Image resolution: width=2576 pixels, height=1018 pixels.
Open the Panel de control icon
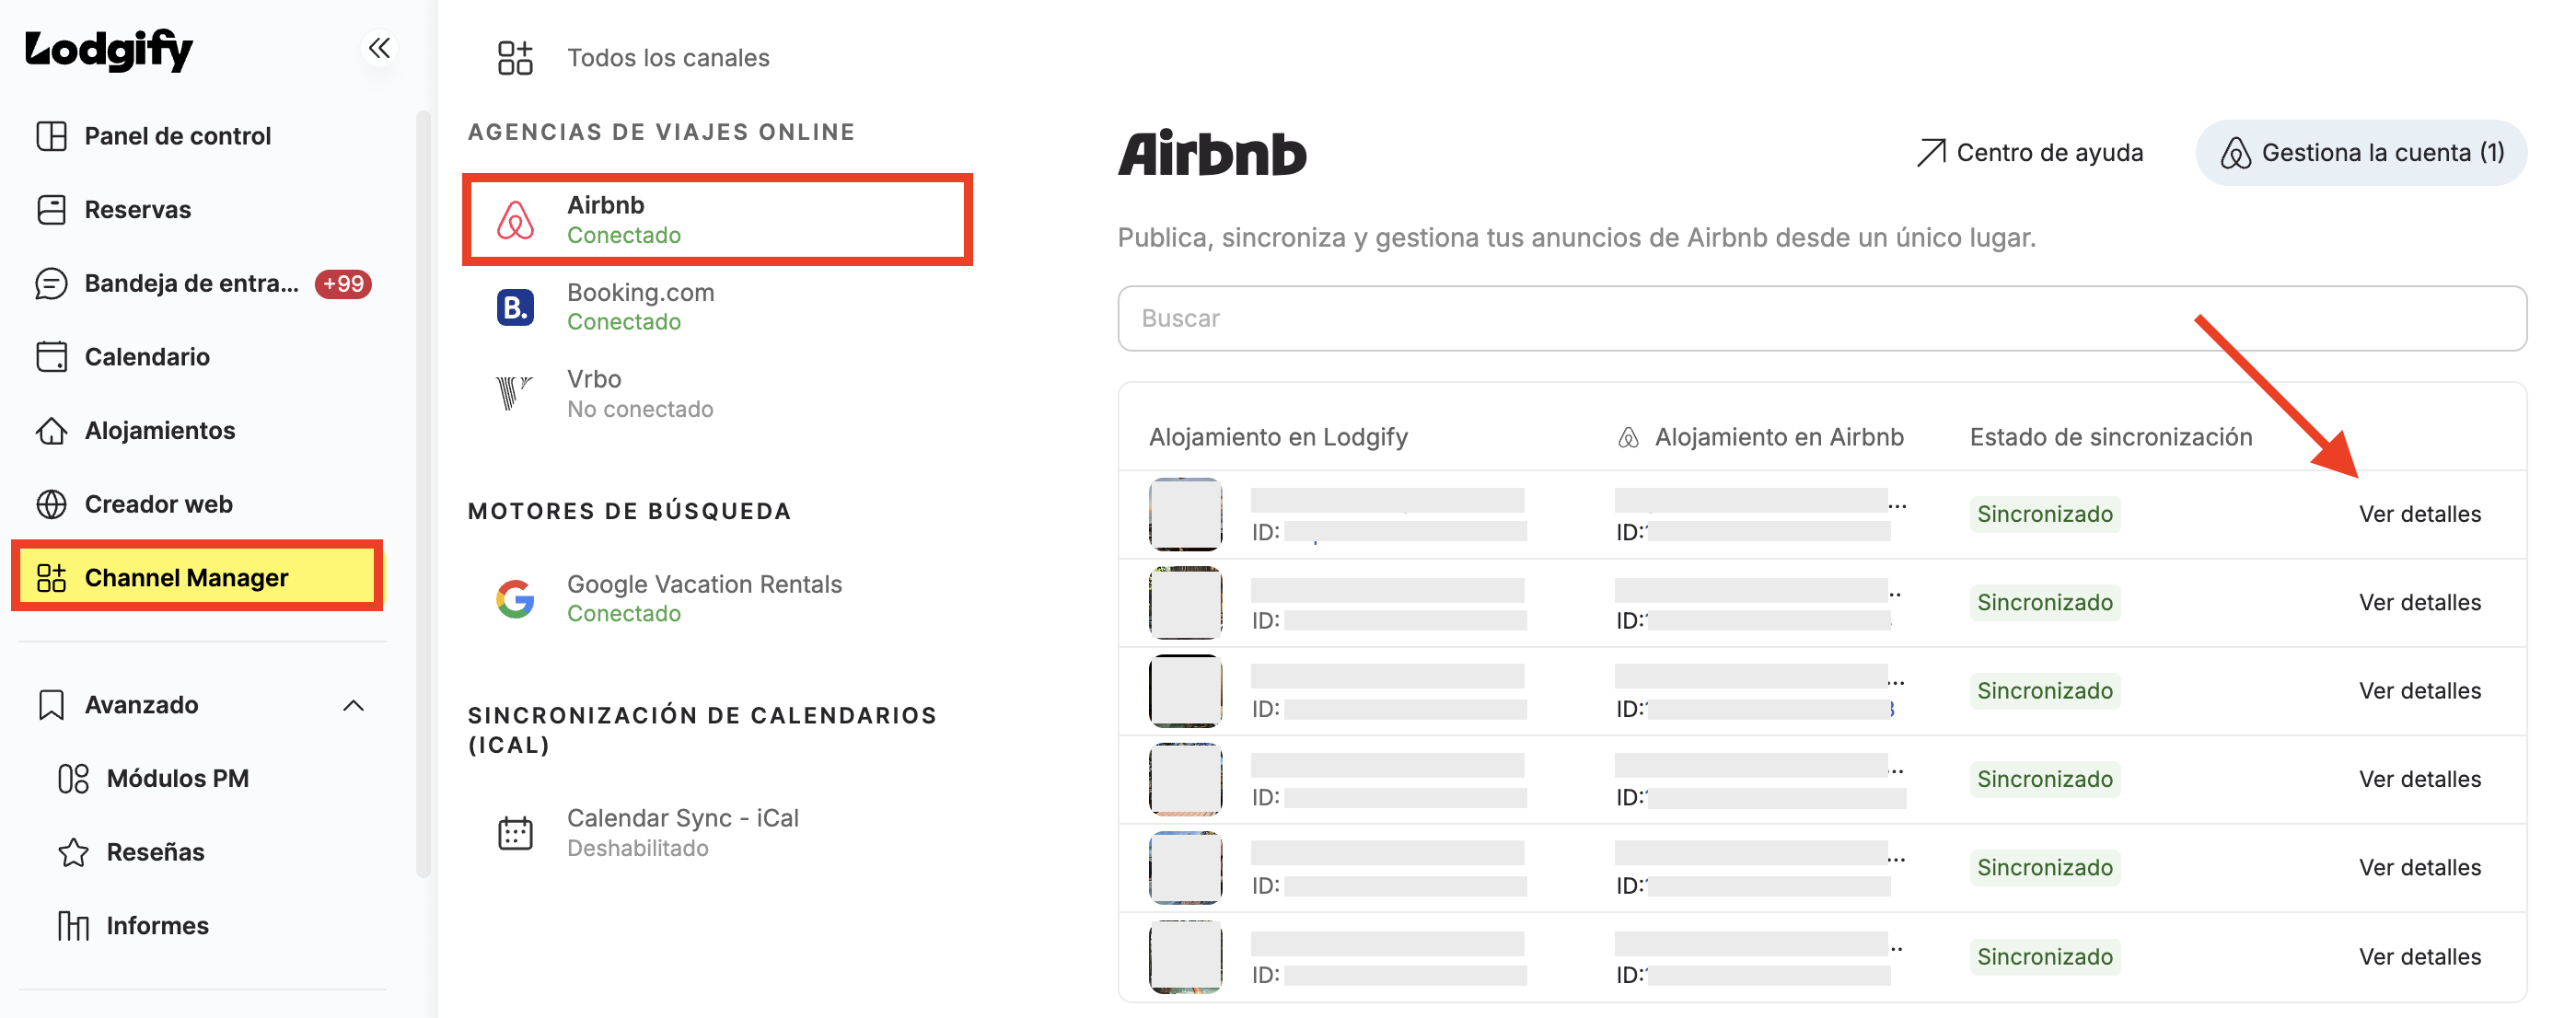click(51, 136)
